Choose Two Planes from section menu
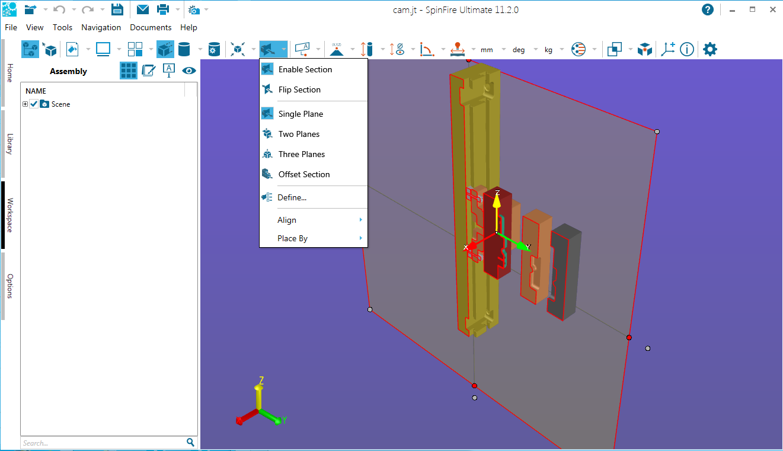This screenshot has height=451, width=783. [299, 134]
